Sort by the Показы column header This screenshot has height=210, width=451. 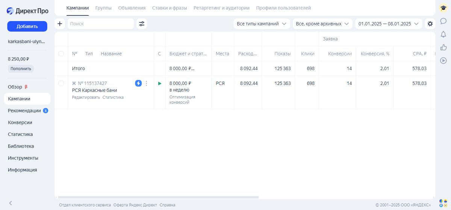tap(283, 54)
